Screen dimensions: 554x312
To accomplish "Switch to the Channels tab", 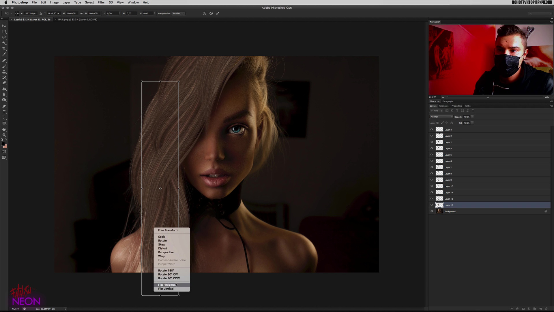I will click(443, 106).
